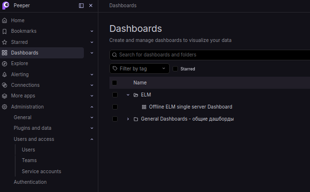Click the Home house icon
Image resolution: width=310 pixels, height=192 pixels.
pos(4,20)
